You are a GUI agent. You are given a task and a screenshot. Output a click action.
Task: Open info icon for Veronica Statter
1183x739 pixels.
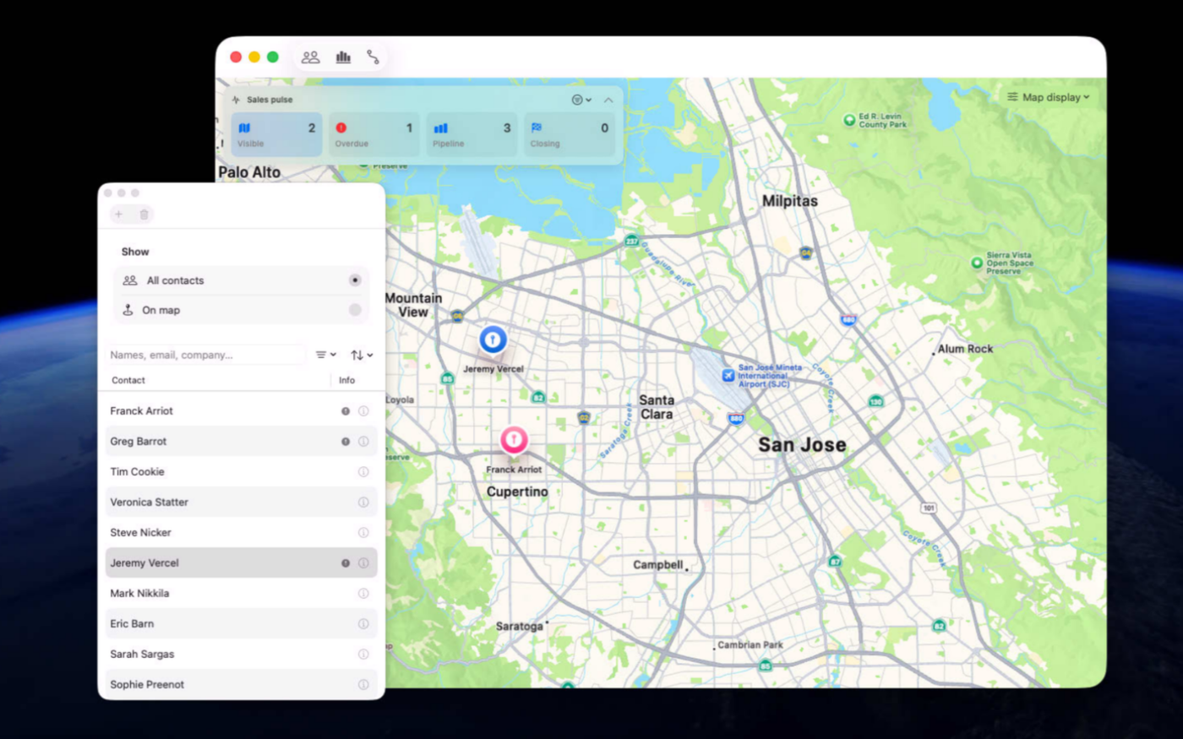click(363, 503)
